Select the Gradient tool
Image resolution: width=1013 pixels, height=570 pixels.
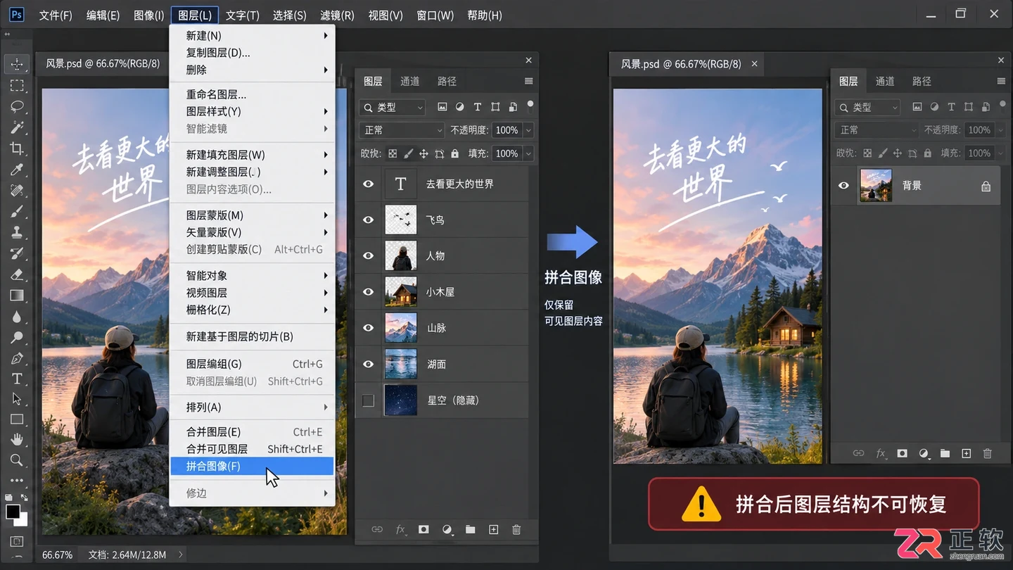click(x=17, y=296)
